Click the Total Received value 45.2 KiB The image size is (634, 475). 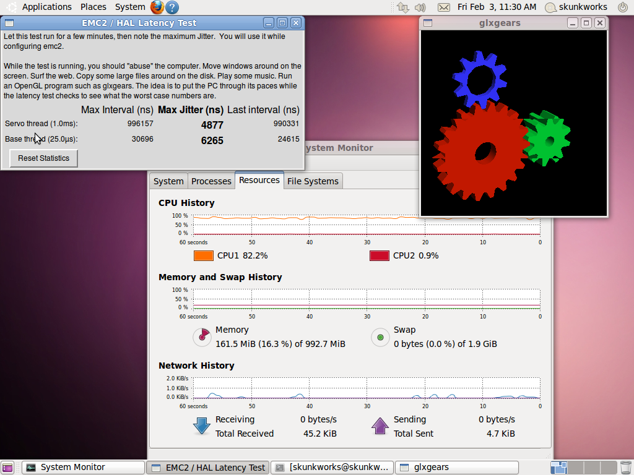[320, 434]
